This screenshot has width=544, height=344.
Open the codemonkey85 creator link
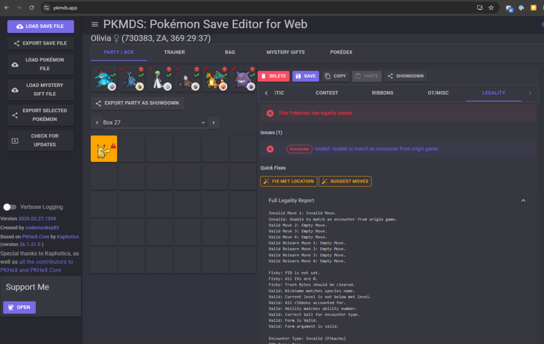42,228
